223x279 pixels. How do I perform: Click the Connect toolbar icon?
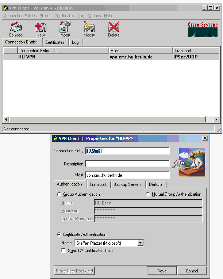tap(16, 29)
